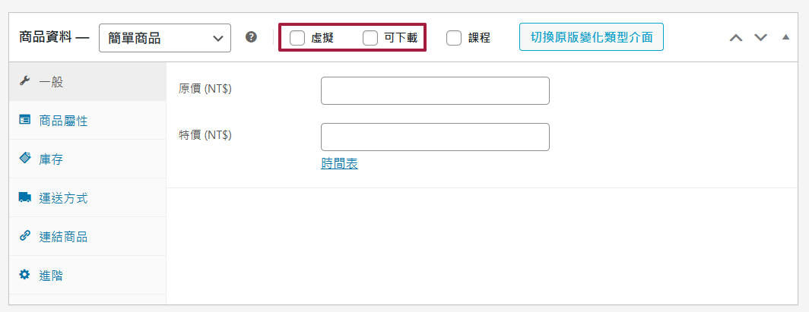Click the help question mark icon
The image size is (809, 312).
coord(251,37)
